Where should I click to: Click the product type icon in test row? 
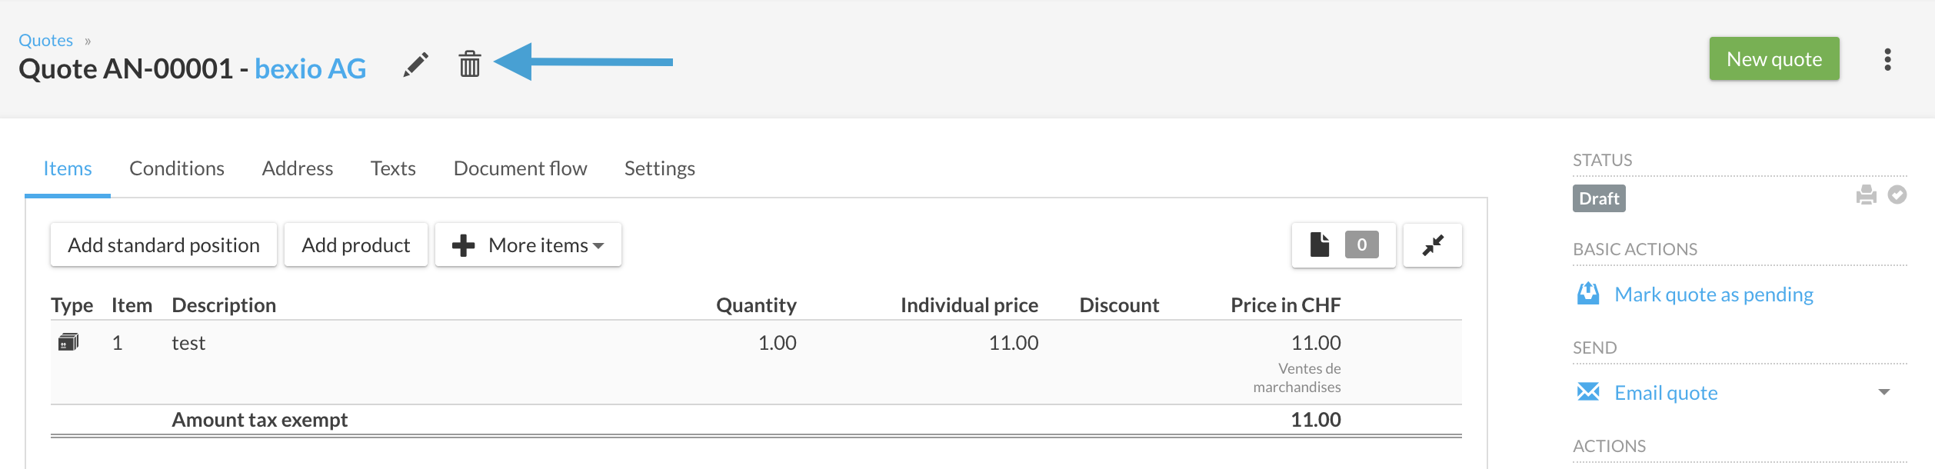[x=68, y=342]
